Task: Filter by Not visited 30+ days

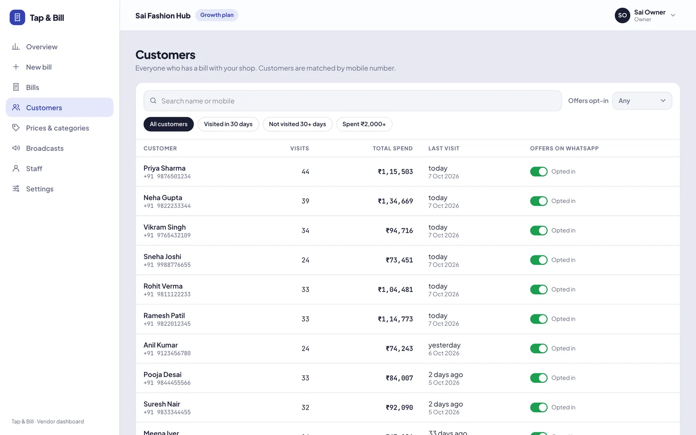Action: (x=298, y=124)
